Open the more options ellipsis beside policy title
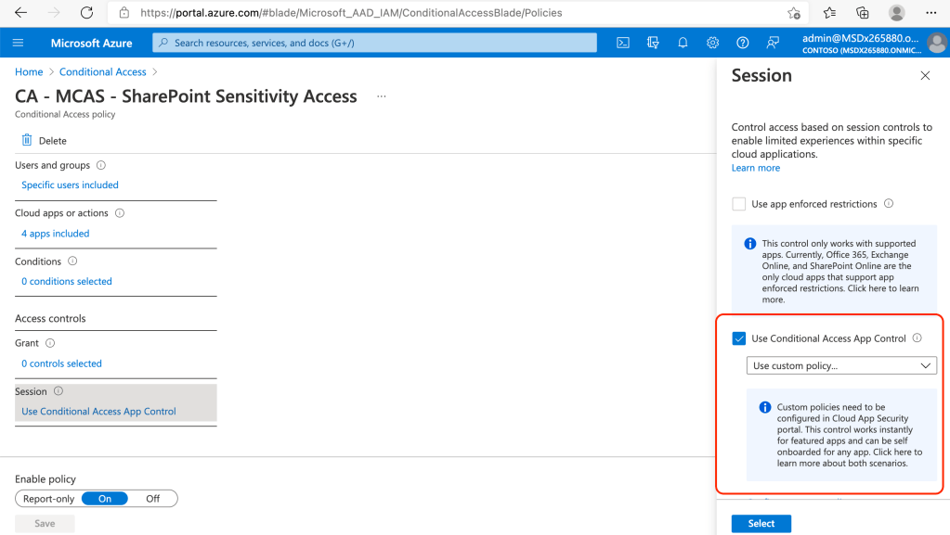Viewport: 950px width, 535px height. pos(381,96)
